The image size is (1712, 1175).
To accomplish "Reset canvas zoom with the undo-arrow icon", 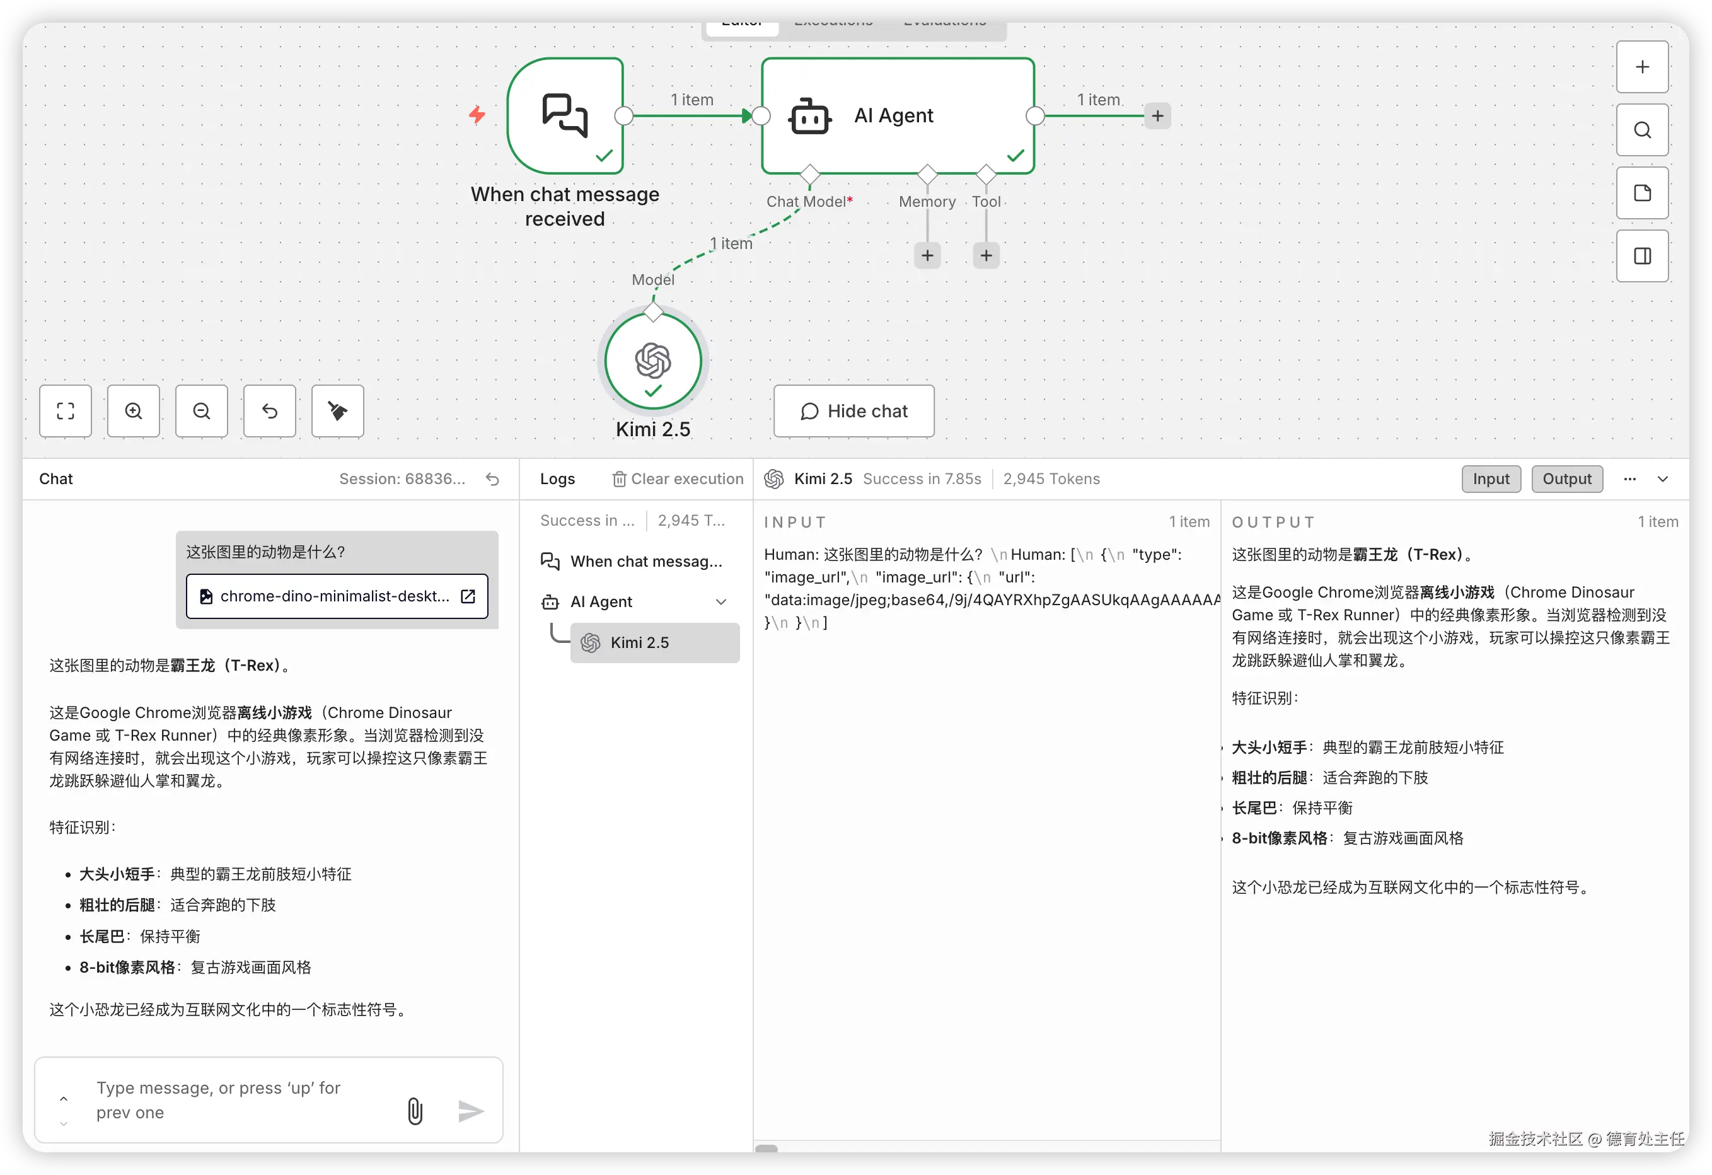I will tap(270, 411).
